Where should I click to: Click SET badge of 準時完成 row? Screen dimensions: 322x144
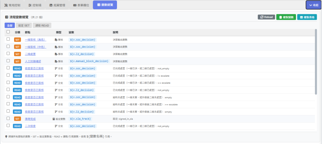coord(18,119)
